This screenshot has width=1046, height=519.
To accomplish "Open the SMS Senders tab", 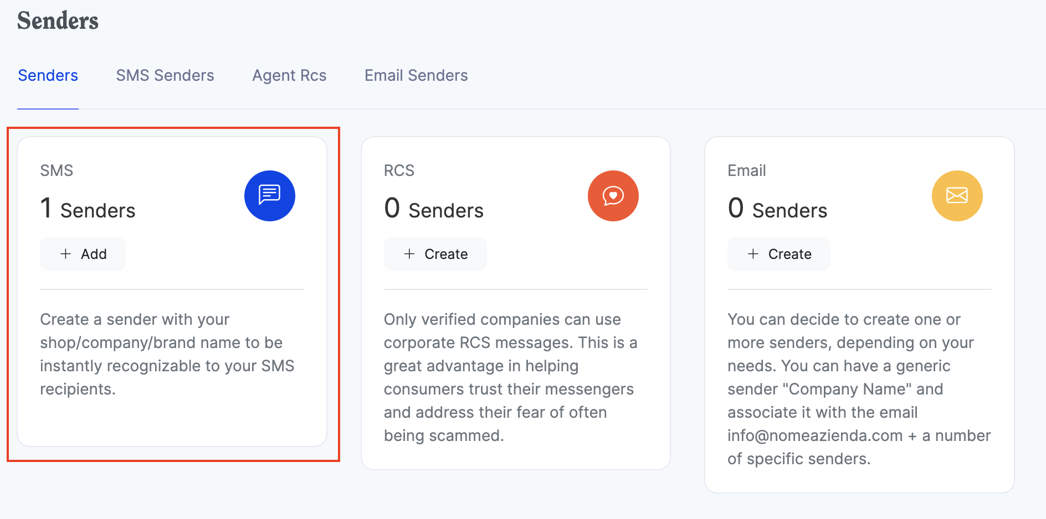I will pyautogui.click(x=165, y=75).
